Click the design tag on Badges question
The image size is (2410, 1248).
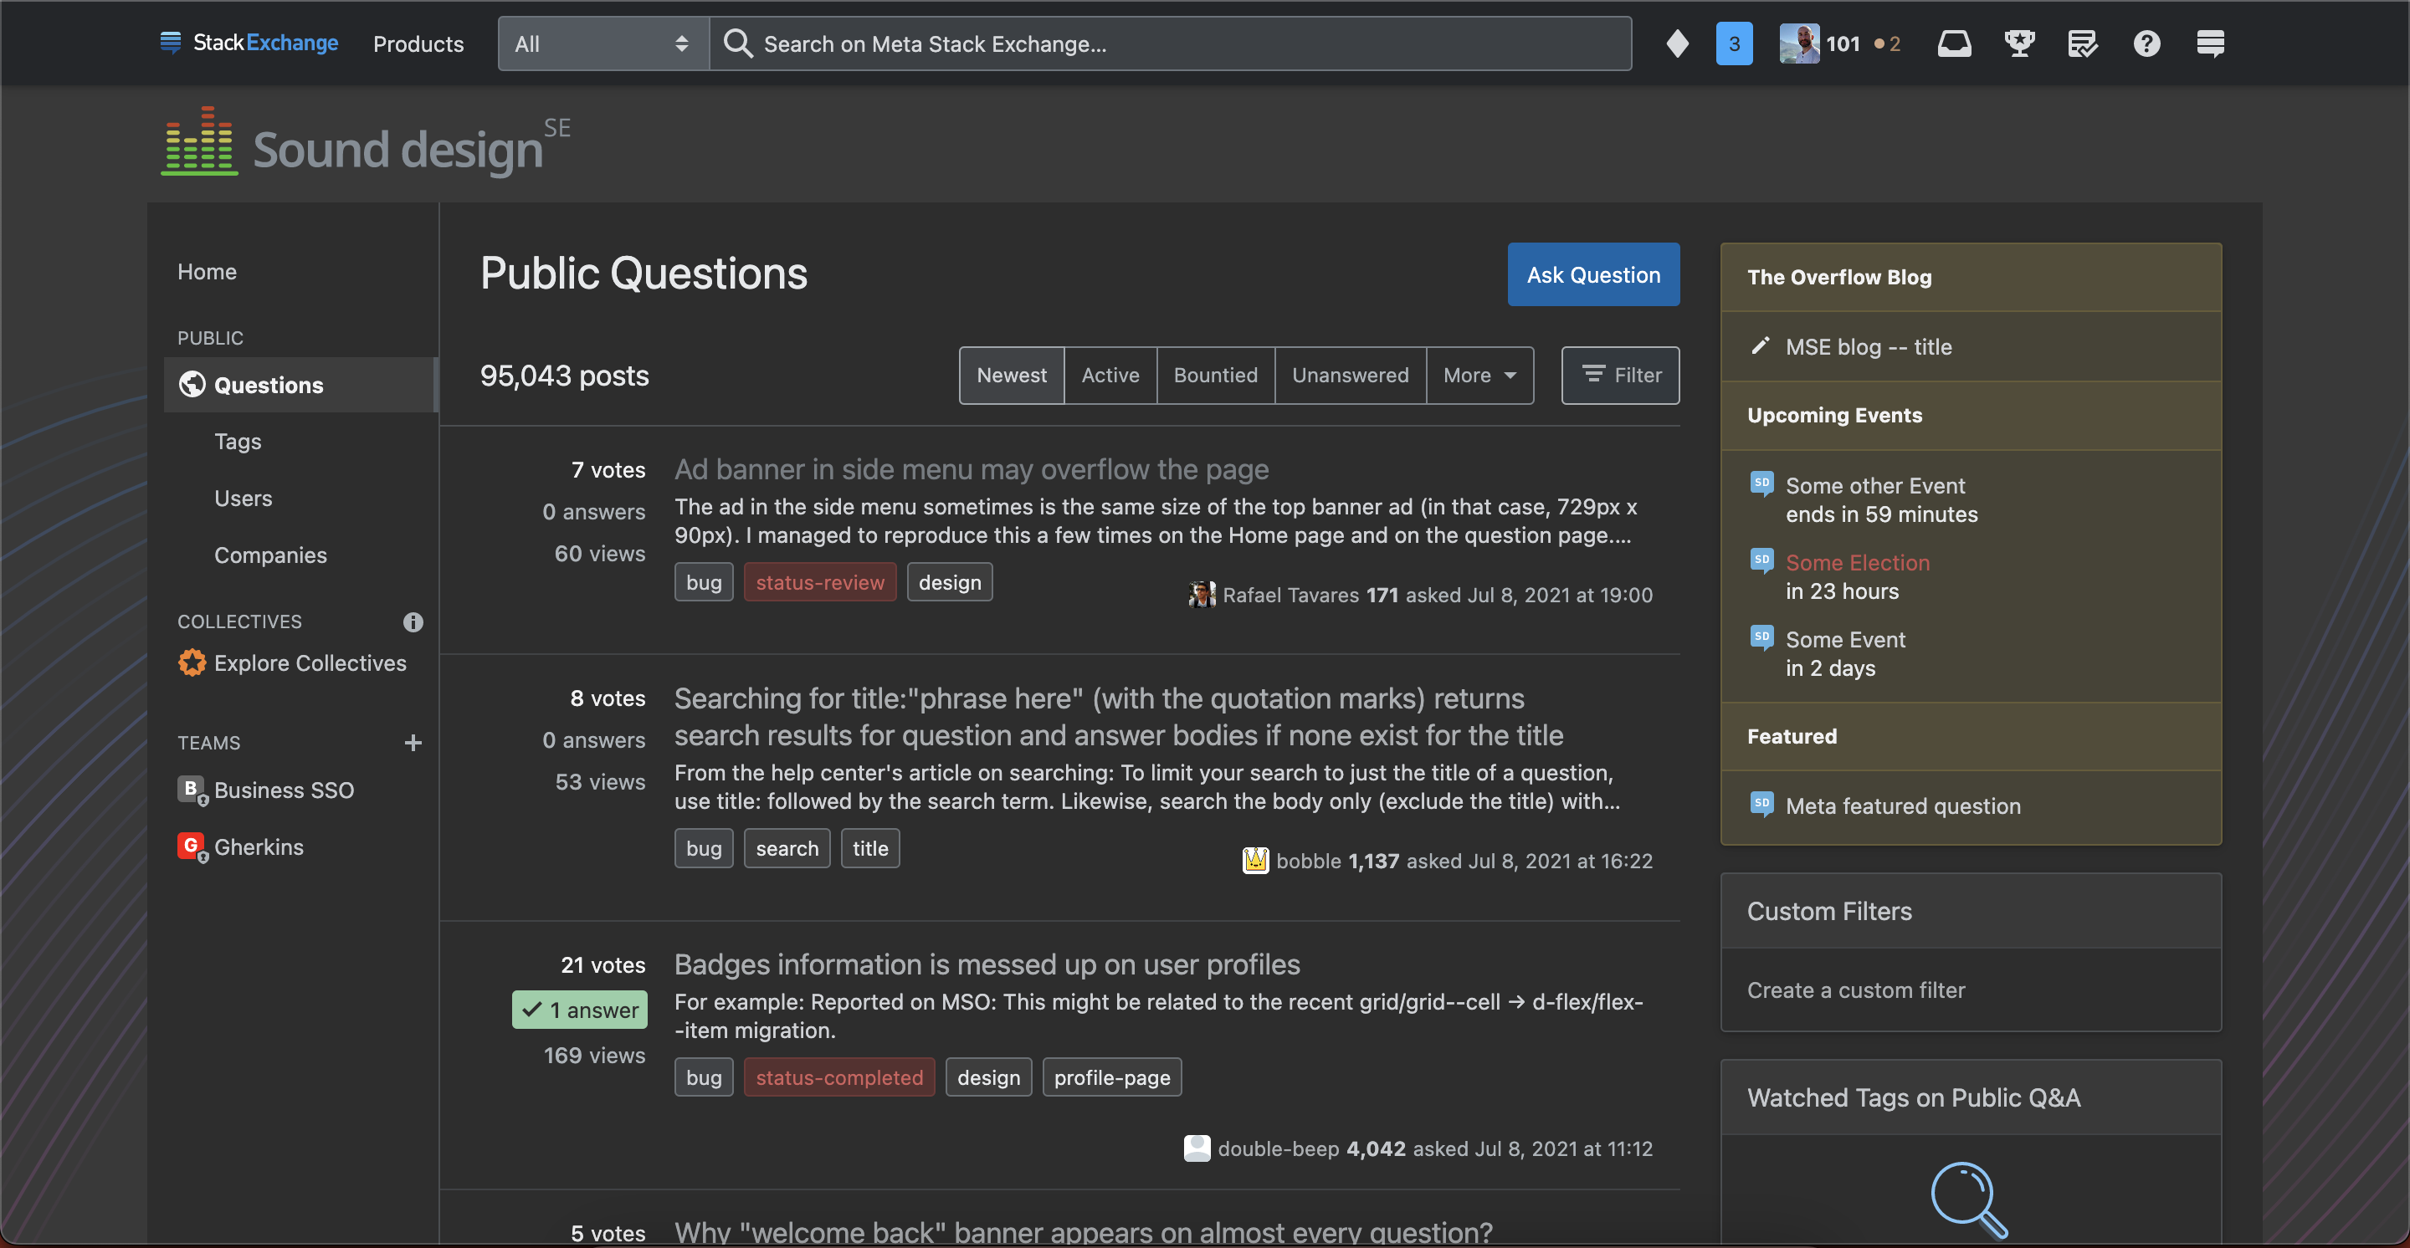(988, 1077)
